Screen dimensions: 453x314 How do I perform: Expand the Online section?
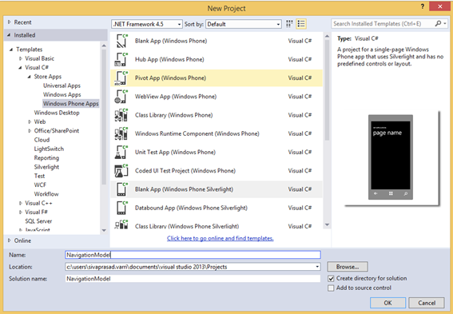tap(10, 240)
